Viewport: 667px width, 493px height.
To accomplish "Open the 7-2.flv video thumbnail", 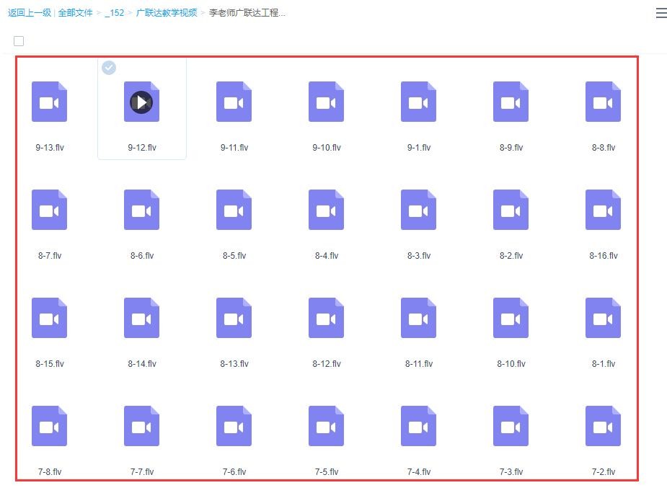I will (x=603, y=426).
